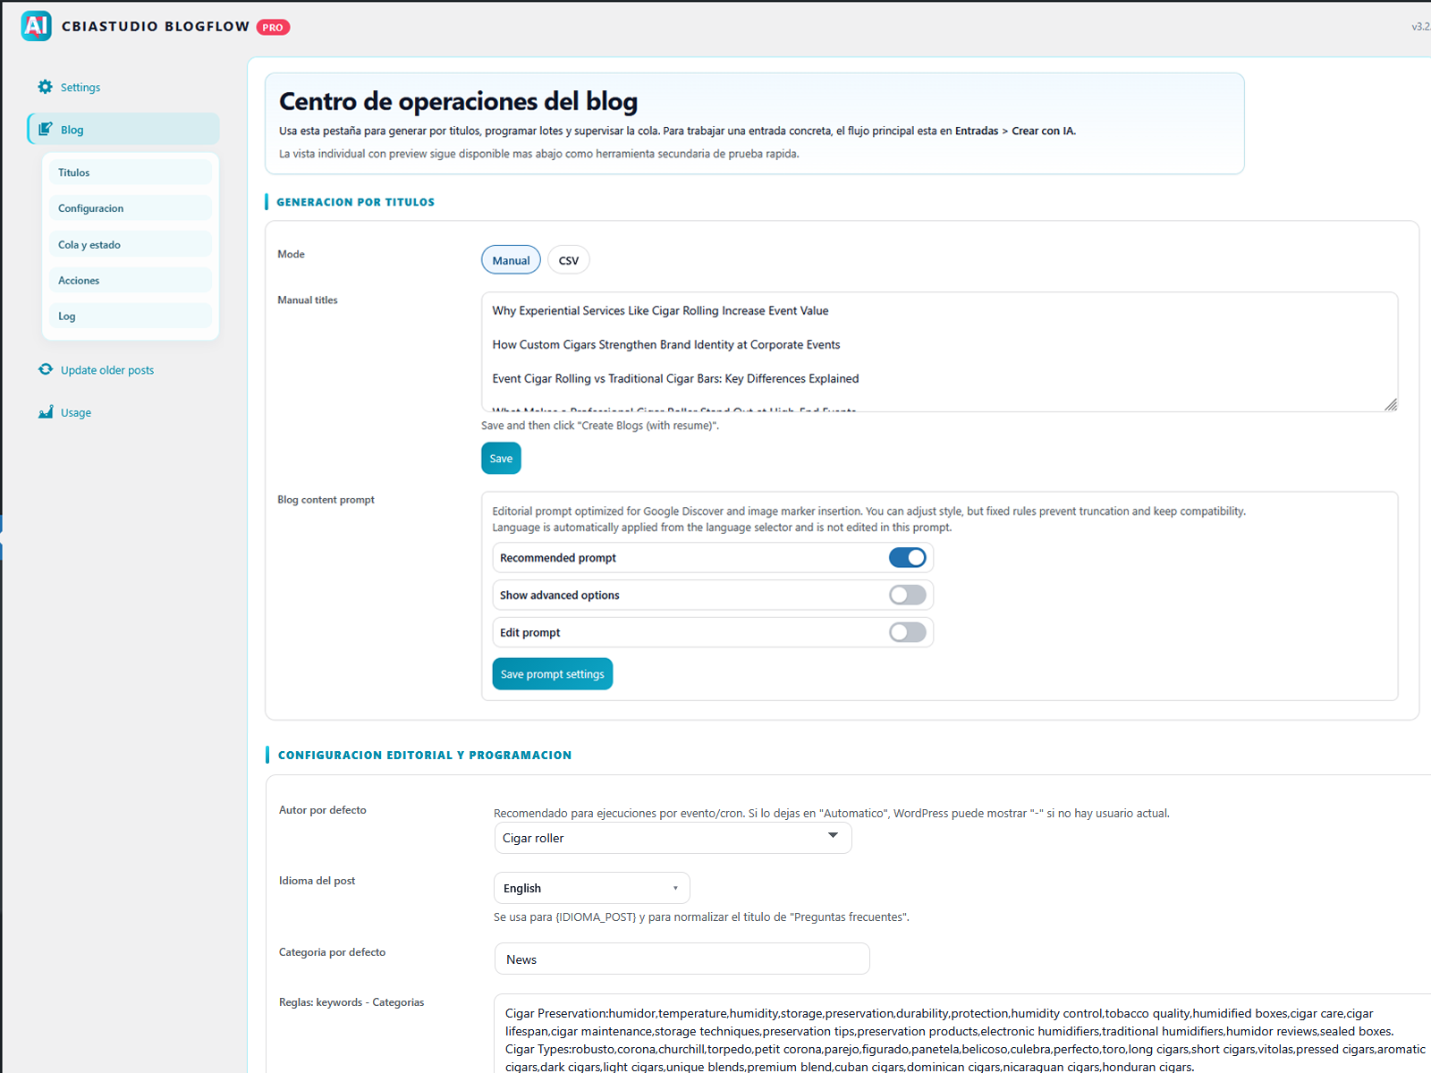Click the AI logo in the top bar
The image size is (1431, 1073).
tap(35, 26)
